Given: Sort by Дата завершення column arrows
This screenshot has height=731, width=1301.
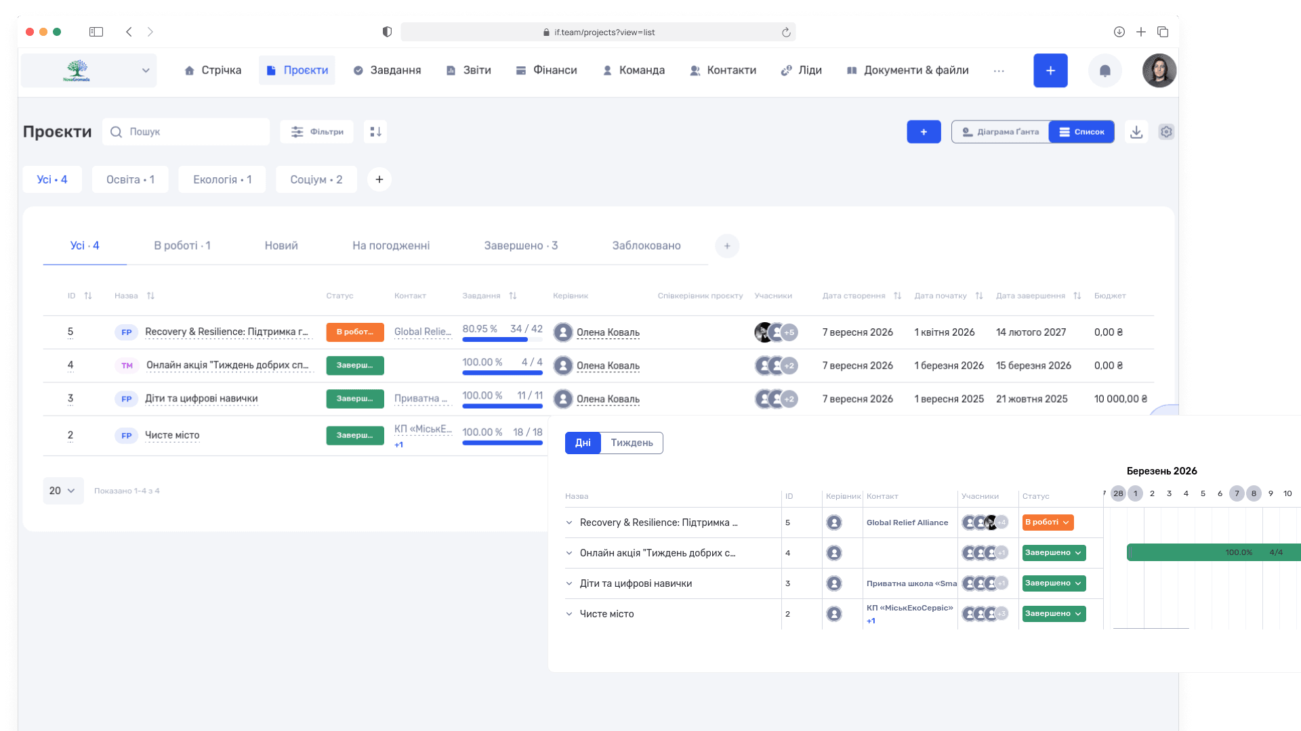Looking at the screenshot, I should click(1077, 296).
